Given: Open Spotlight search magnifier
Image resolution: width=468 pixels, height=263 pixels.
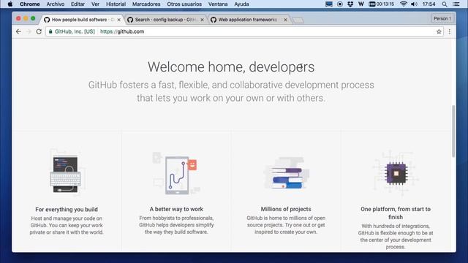Looking at the screenshot, I should point(445,4).
